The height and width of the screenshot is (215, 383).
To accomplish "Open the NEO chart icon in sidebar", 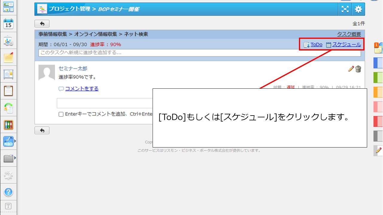I will pyautogui.click(x=8, y=141).
